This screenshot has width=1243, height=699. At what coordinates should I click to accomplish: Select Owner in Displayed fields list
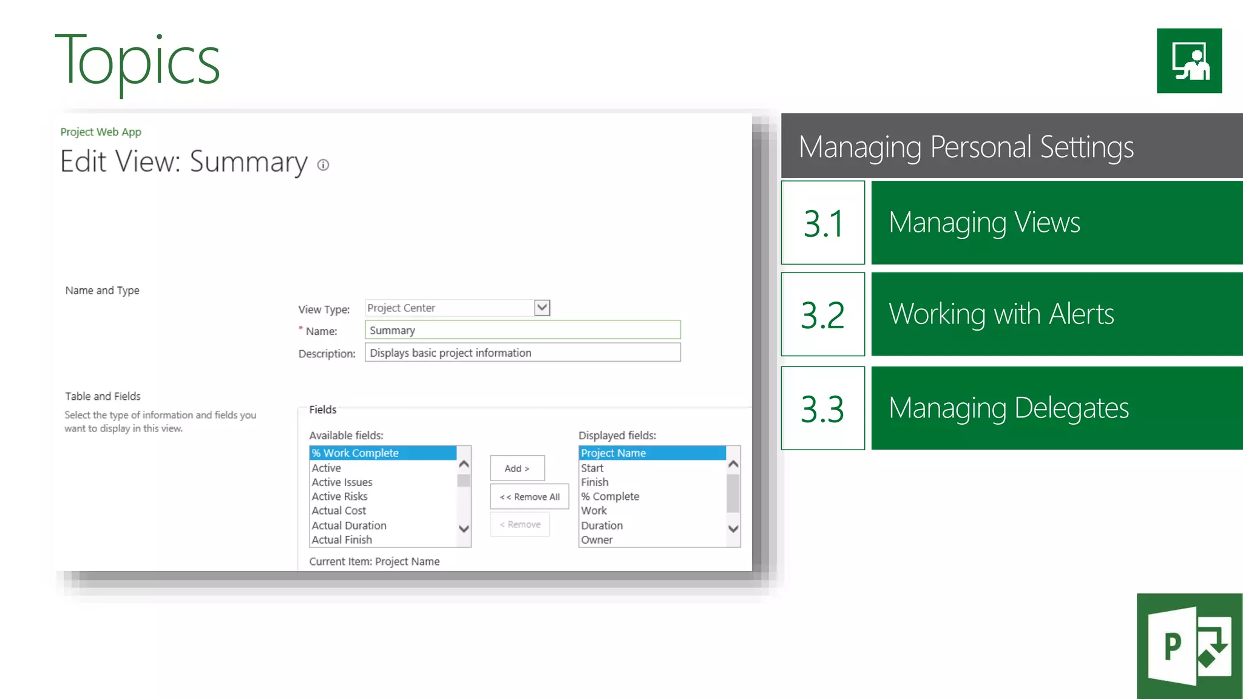pyautogui.click(x=652, y=539)
